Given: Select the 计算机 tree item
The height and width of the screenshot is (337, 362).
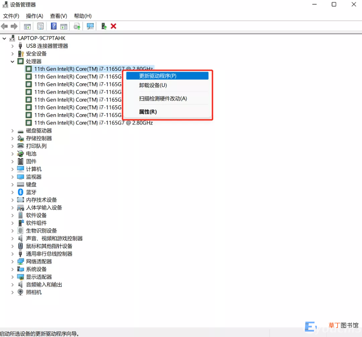Looking at the screenshot, I should pos(34,169).
